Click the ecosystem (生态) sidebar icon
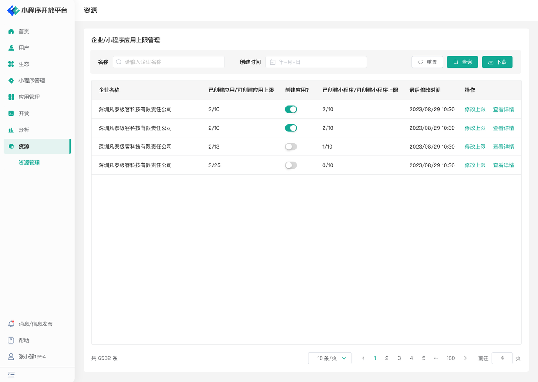This screenshot has width=538, height=382. click(x=11, y=64)
